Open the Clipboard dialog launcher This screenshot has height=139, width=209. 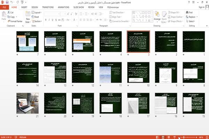tap(23, 26)
